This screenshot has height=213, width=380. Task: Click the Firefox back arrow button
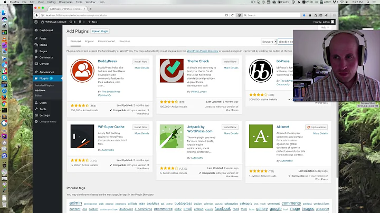(37, 15)
